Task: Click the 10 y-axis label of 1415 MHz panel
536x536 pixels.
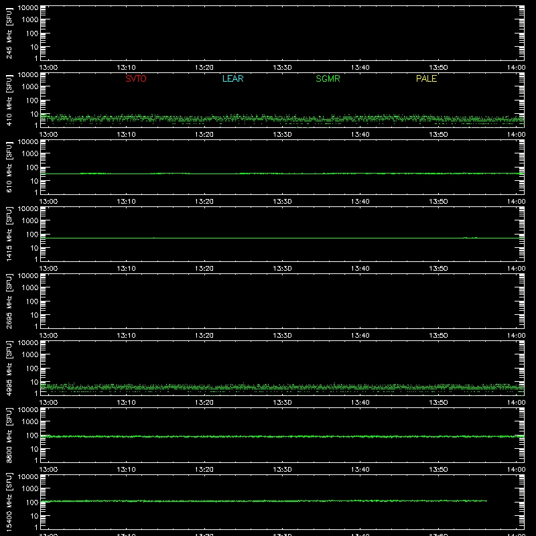Action: (34, 248)
